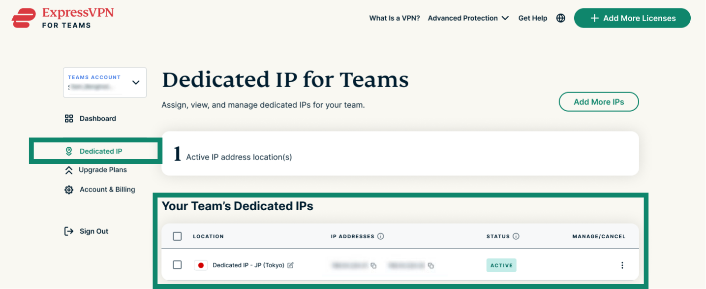The image size is (706, 289).
Task: Click the STATUS column header
Action: (498, 237)
